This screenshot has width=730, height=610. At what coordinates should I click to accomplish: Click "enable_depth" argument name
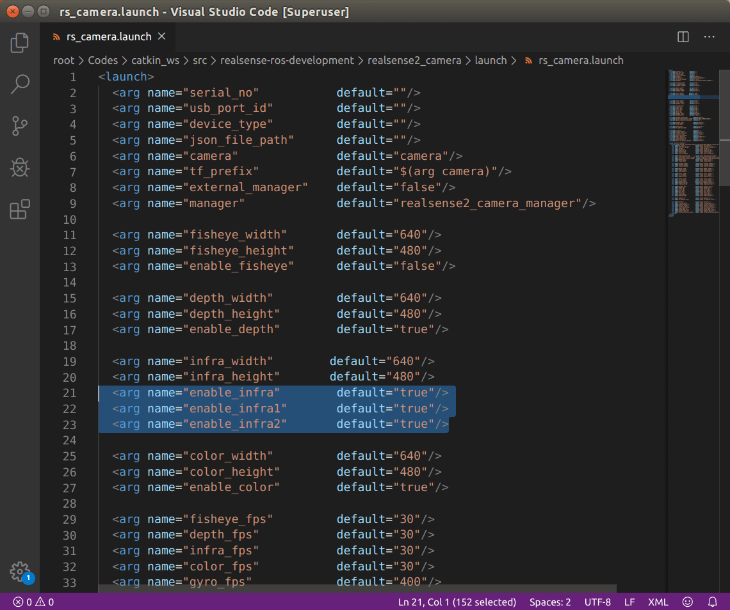(x=231, y=330)
